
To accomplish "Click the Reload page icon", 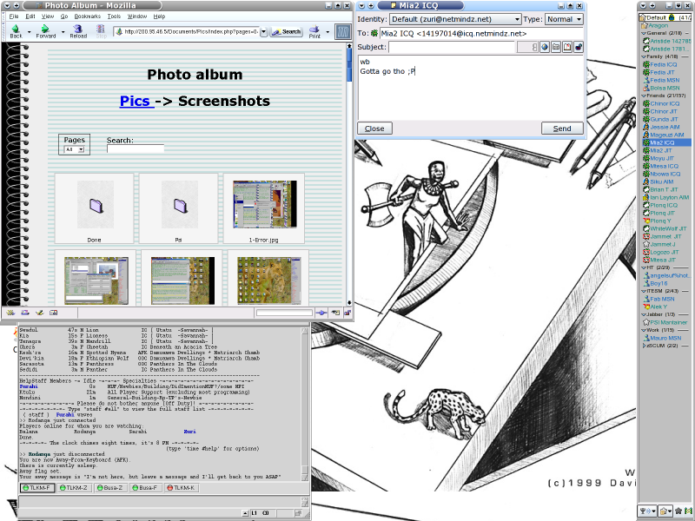I will point(78,30).
